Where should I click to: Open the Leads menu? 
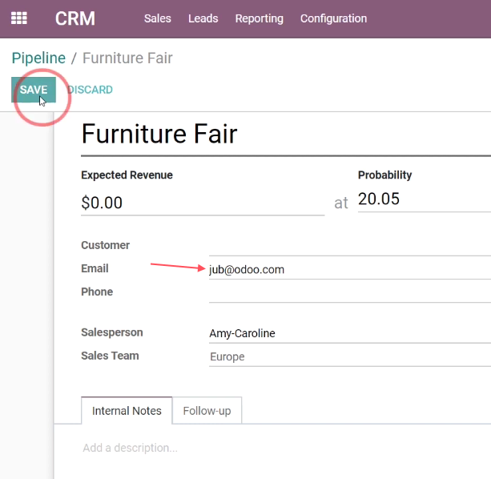pos(203,18)
